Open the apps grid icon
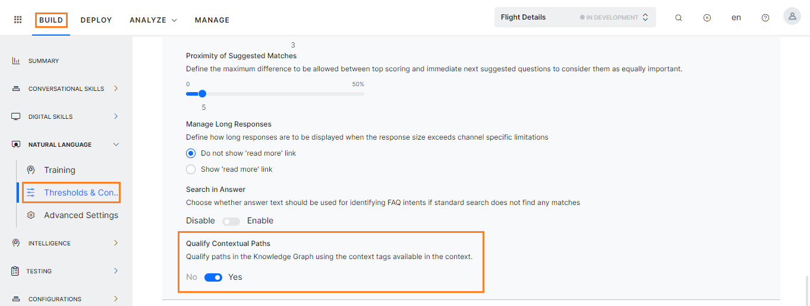The width and height of the screenshot is (810, 306). click(x=18, y=20)
